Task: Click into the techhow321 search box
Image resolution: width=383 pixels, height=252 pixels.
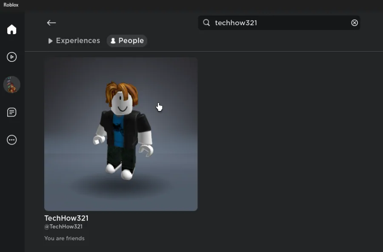Action: click(x=279, y=23)
